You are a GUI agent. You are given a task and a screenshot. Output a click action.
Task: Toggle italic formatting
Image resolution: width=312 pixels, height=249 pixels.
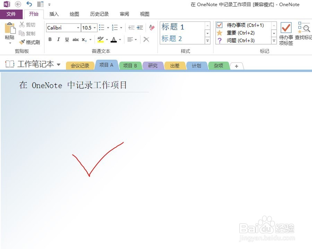59,39
